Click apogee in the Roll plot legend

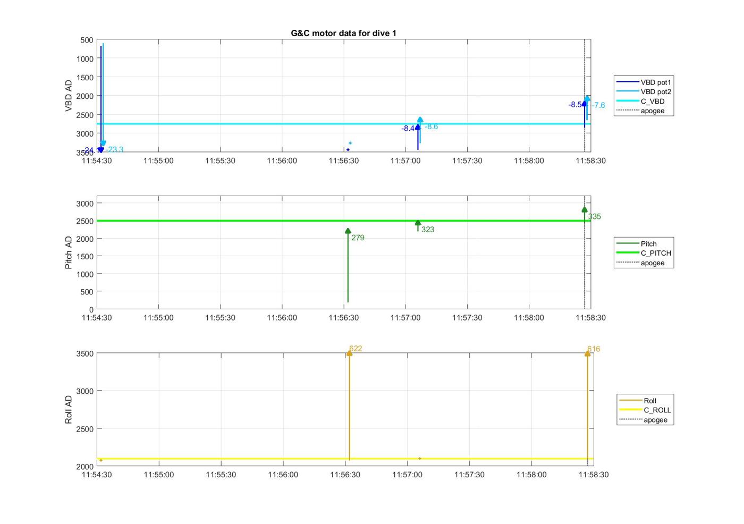(x=643, y=420)
